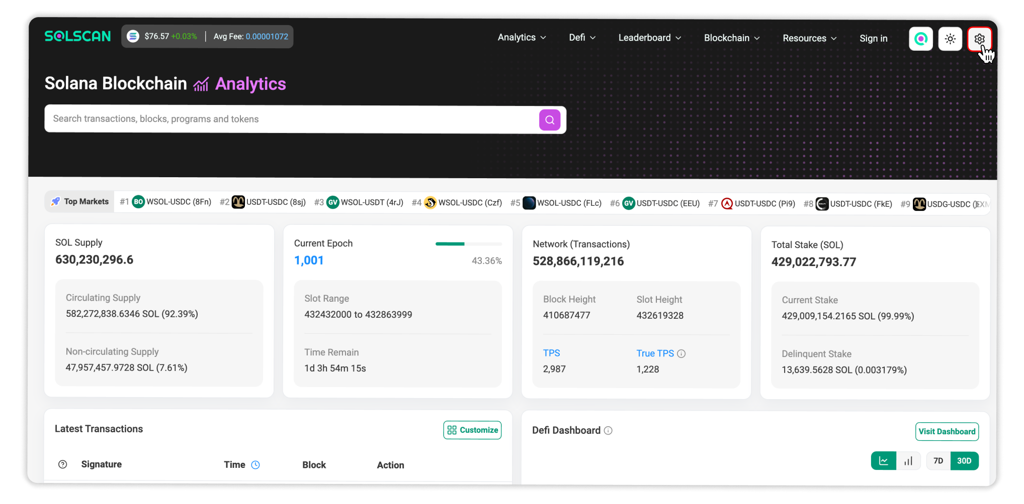Switch Defi chart to line view
The width and height of the screenshot is (1024, 504).
(884, 461)
